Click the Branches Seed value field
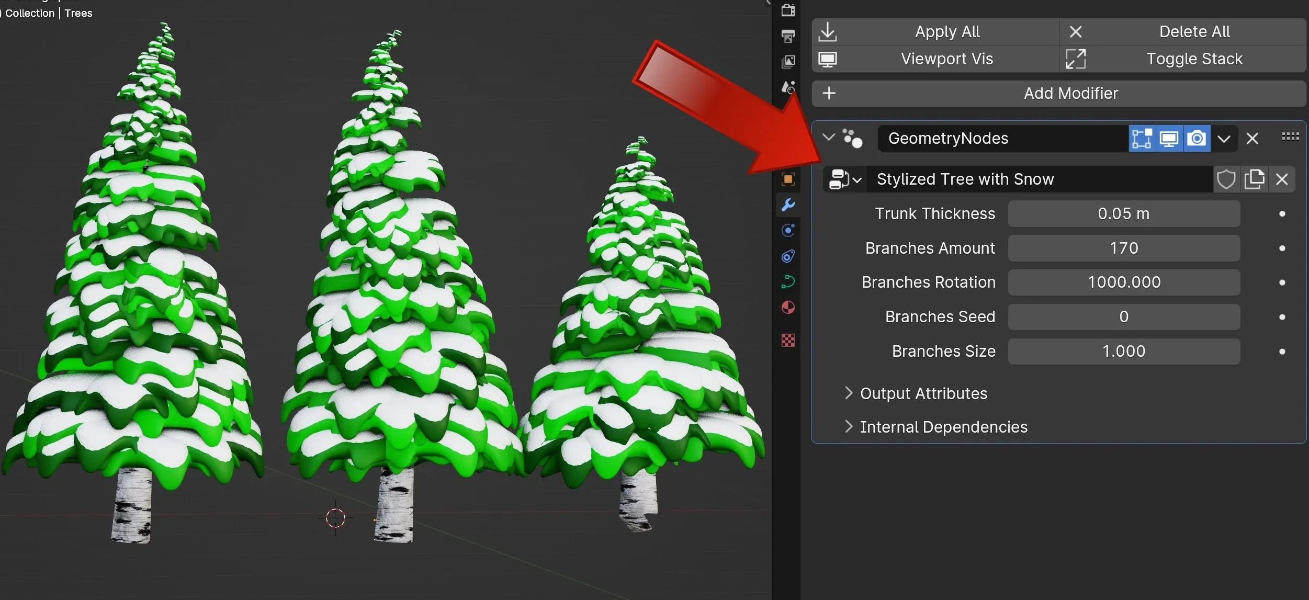 [x=1123, y=316]
